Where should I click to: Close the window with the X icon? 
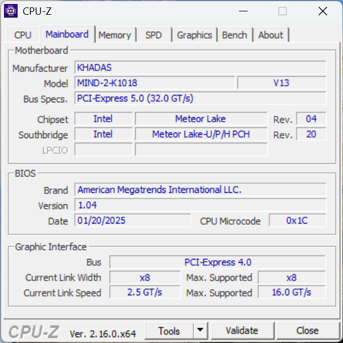click(x=323, y=11)
